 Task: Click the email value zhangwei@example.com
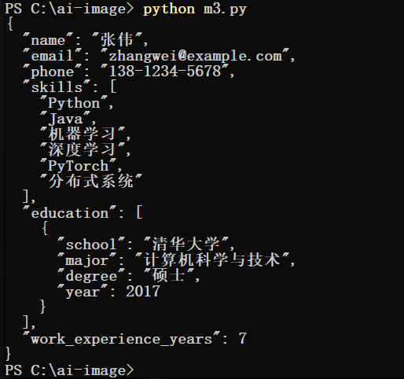(196, 56)
